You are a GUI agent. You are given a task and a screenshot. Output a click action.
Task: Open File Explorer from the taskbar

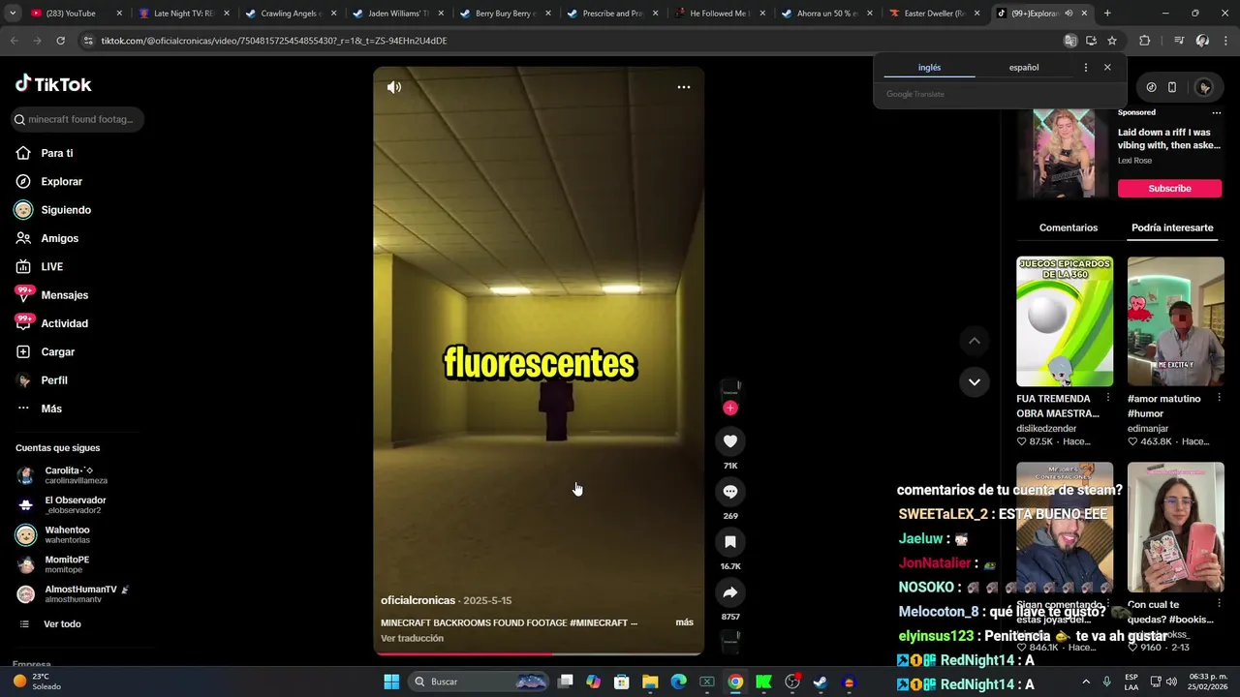(650, 682)
